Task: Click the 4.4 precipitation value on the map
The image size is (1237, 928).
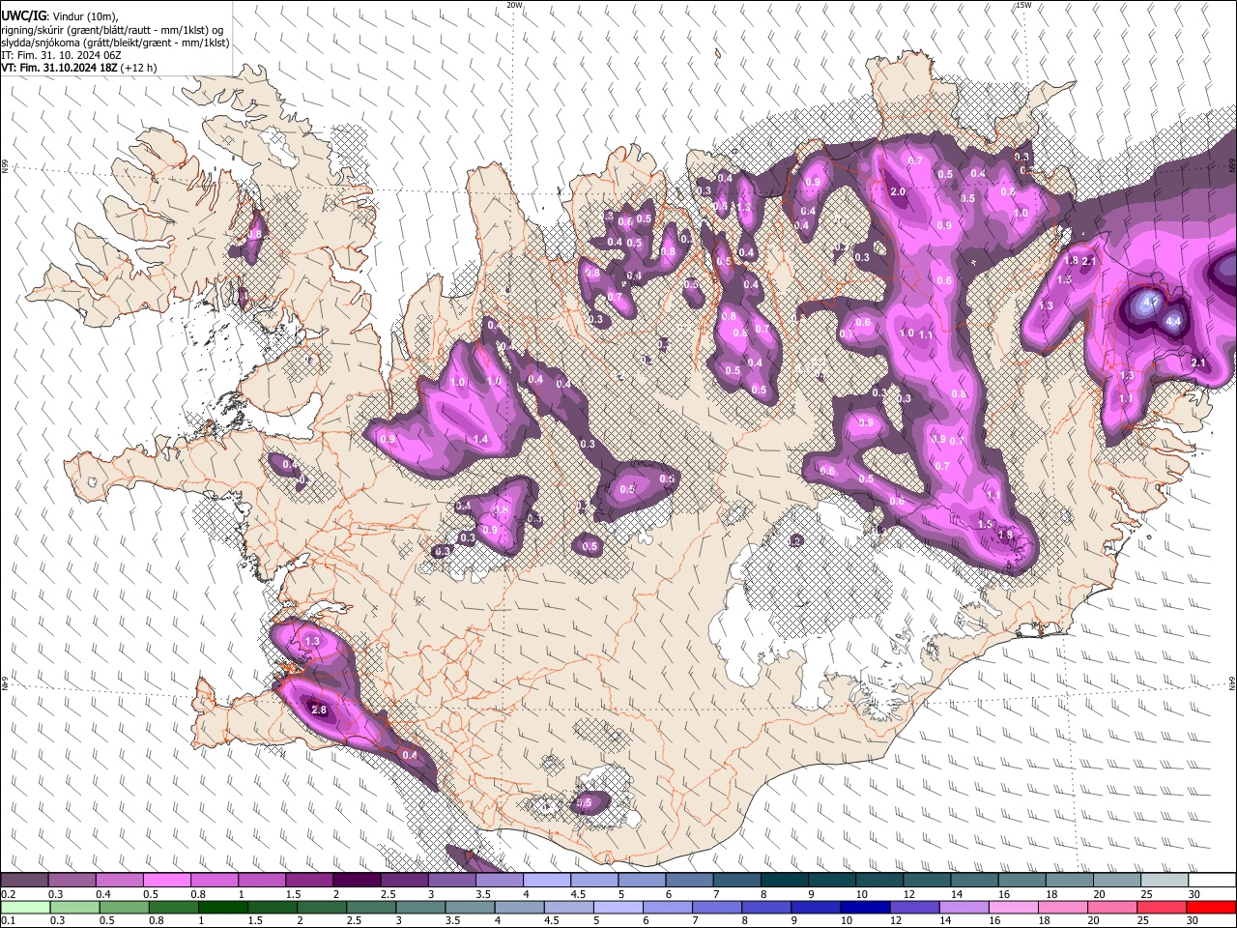Action: [x=1174, y=321]
